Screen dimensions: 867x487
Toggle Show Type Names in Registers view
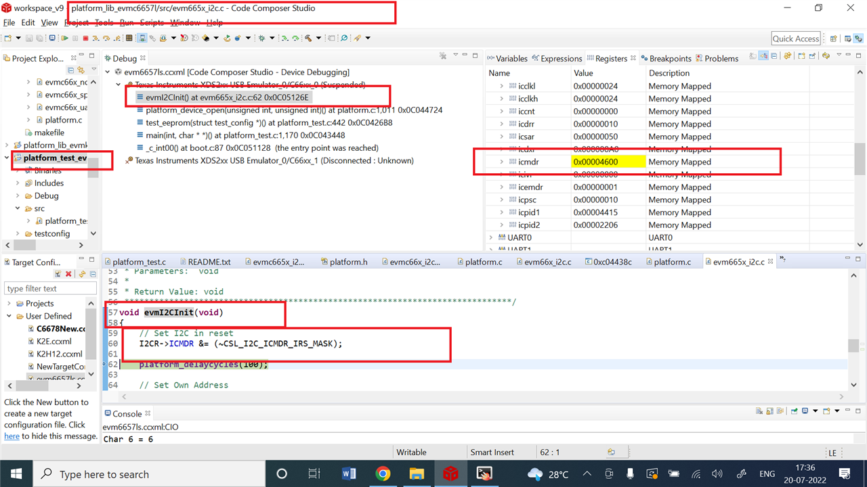(x=753, y=56)
